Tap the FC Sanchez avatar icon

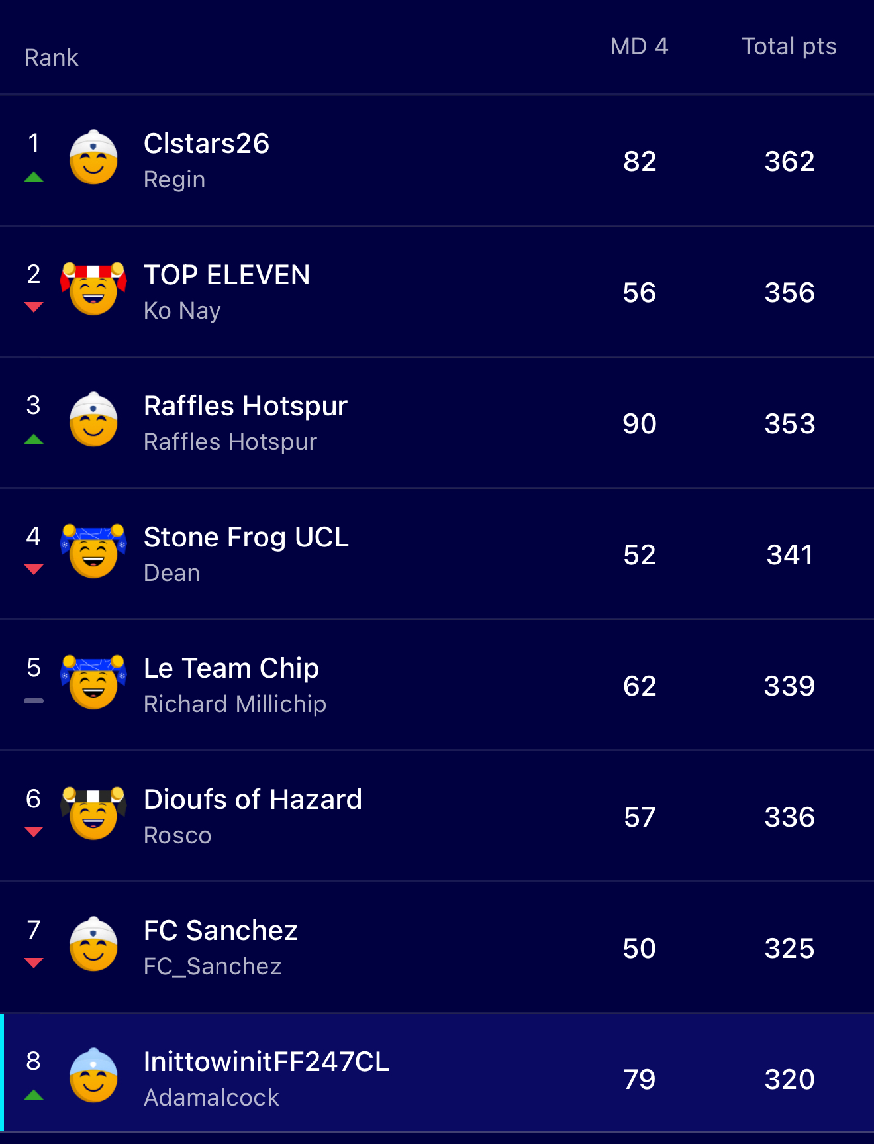[x=93, y=945]
